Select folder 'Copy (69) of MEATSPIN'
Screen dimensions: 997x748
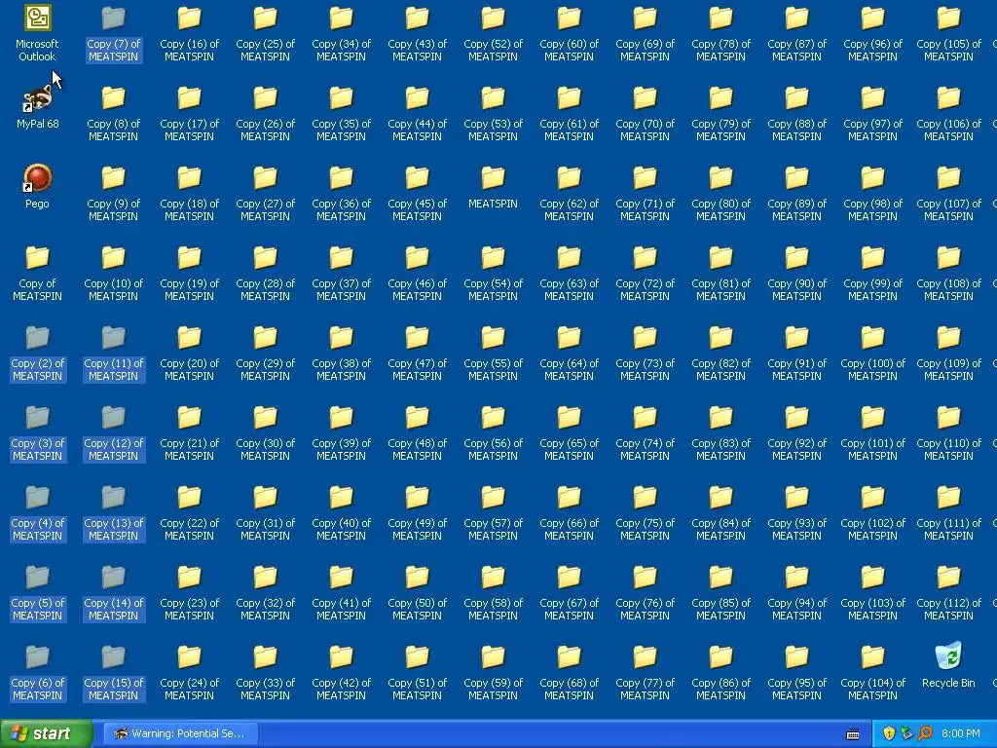coord(645,33)
